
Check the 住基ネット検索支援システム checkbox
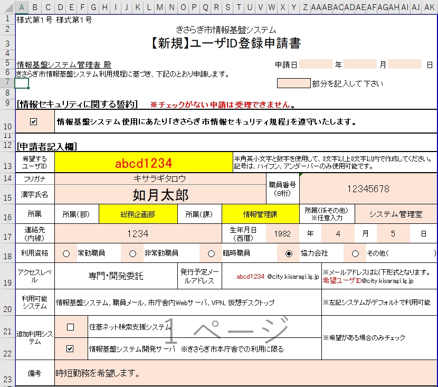point(70,327)
